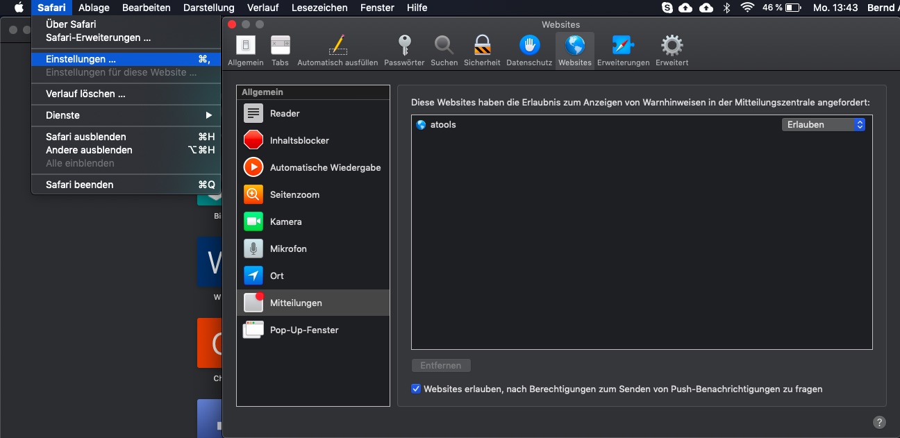Open the Erweiterungen pane
Screen dimensions: 900x438
[623, 51]
